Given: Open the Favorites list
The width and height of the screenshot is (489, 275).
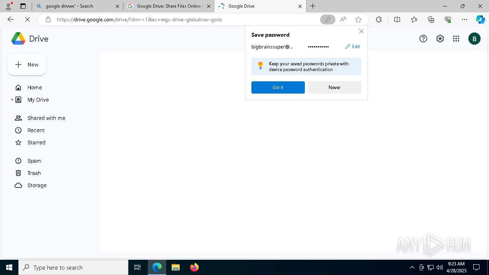Looking at the screenshot, I should click(x=414, y=19).
